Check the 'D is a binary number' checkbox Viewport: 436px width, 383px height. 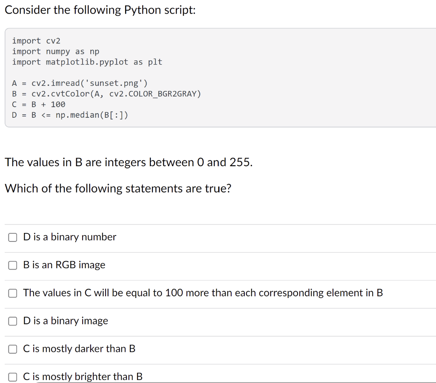[x=12, y=237]
